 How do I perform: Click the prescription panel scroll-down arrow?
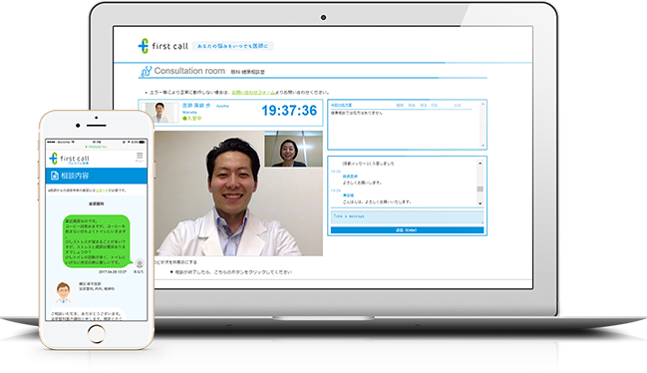[x=483, y=146]
